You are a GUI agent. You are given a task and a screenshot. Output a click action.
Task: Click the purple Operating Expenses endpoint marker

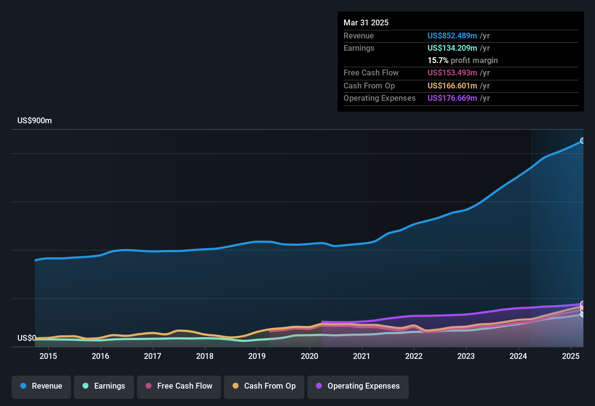pos(583,304)
